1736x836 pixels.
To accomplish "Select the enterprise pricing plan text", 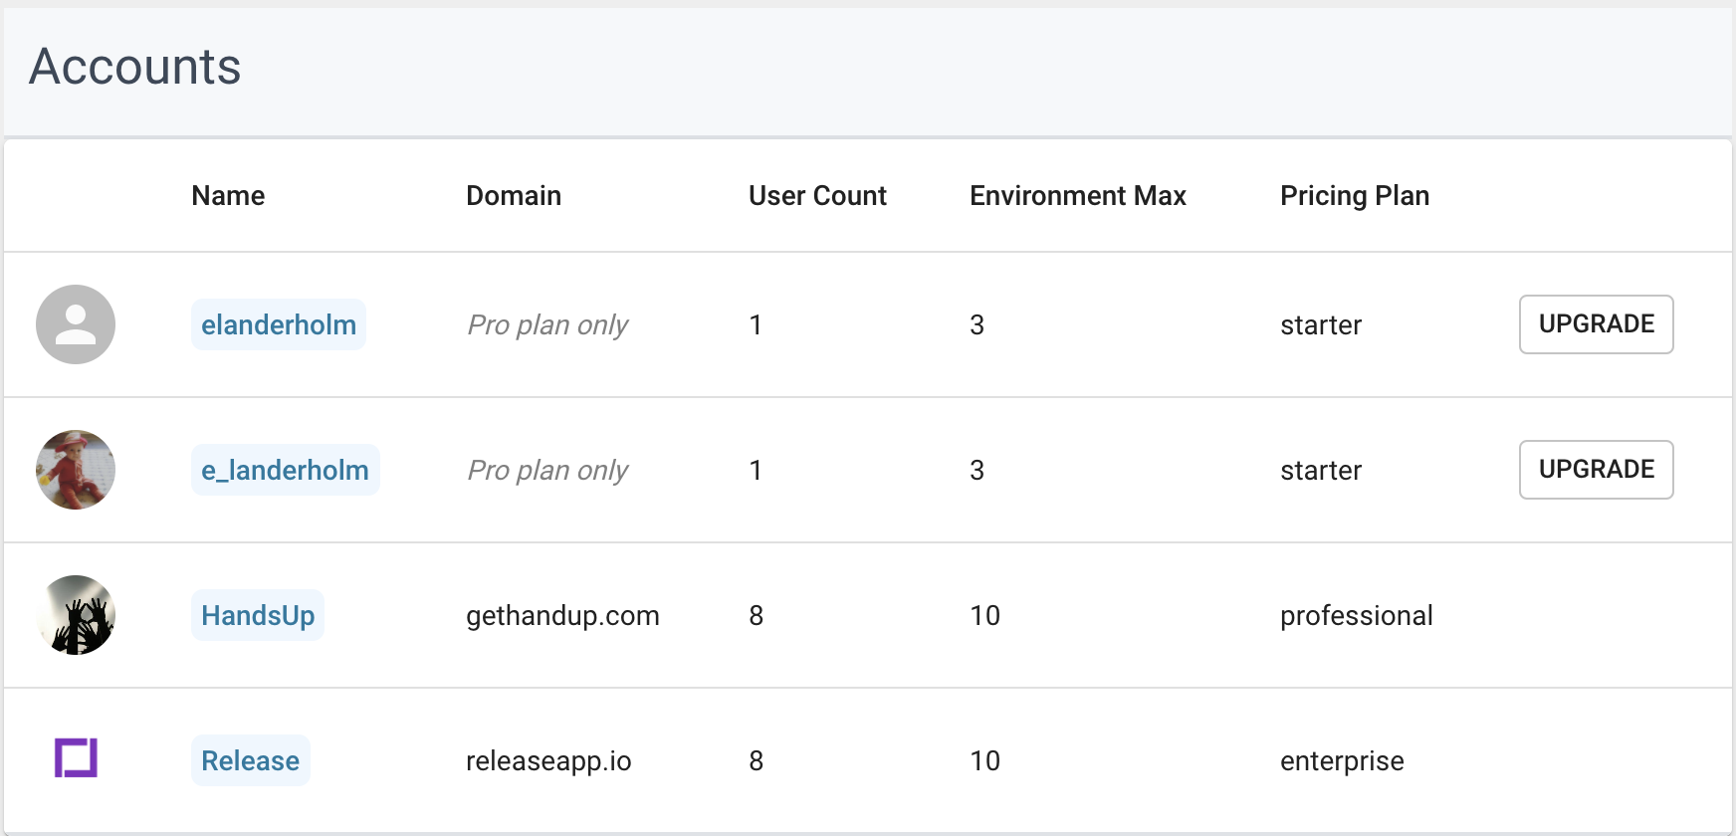I will (1342, 761).
